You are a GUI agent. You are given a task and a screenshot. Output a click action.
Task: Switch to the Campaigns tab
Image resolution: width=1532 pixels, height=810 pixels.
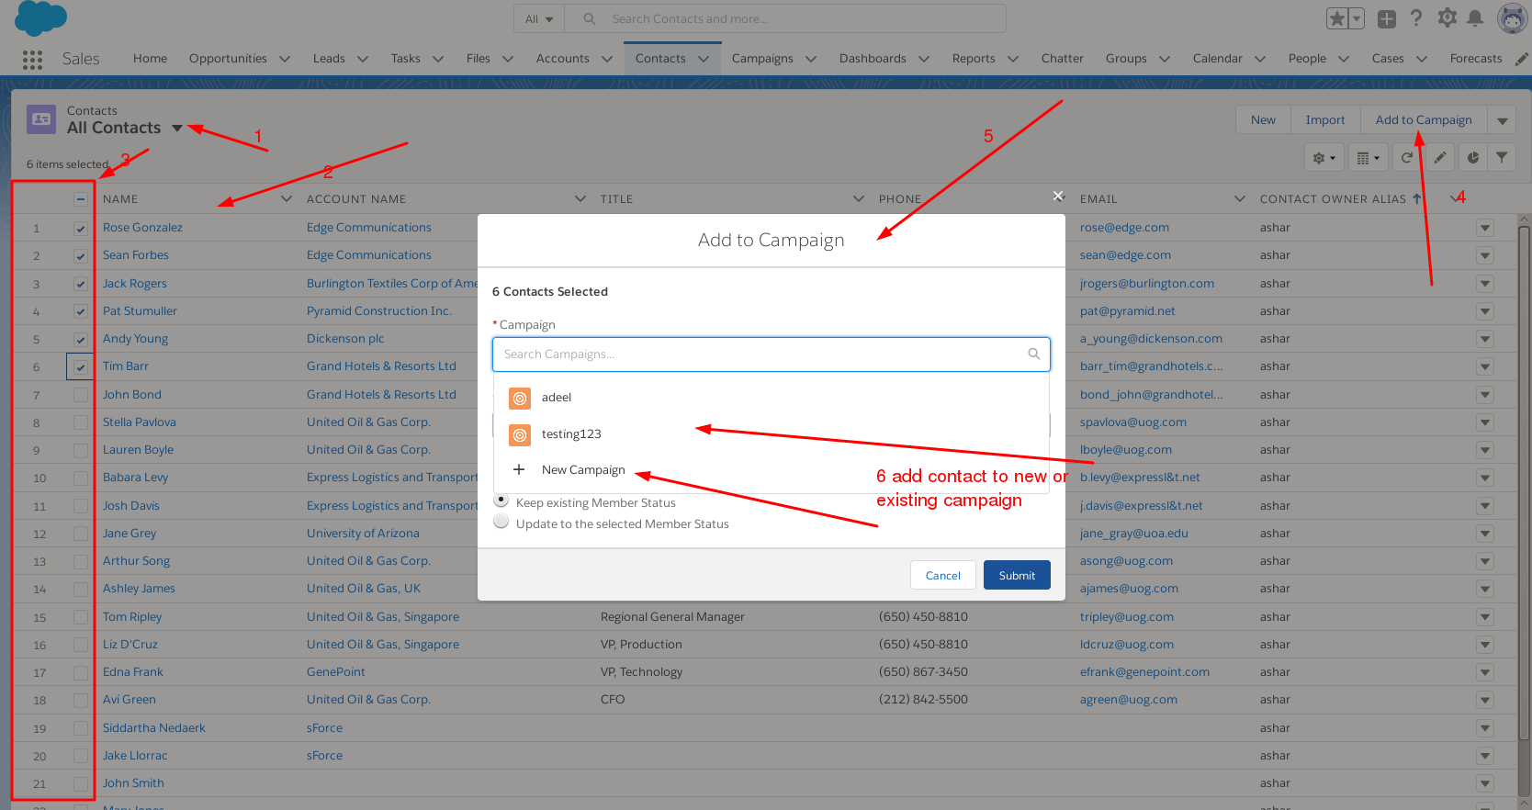pos(762,59)
